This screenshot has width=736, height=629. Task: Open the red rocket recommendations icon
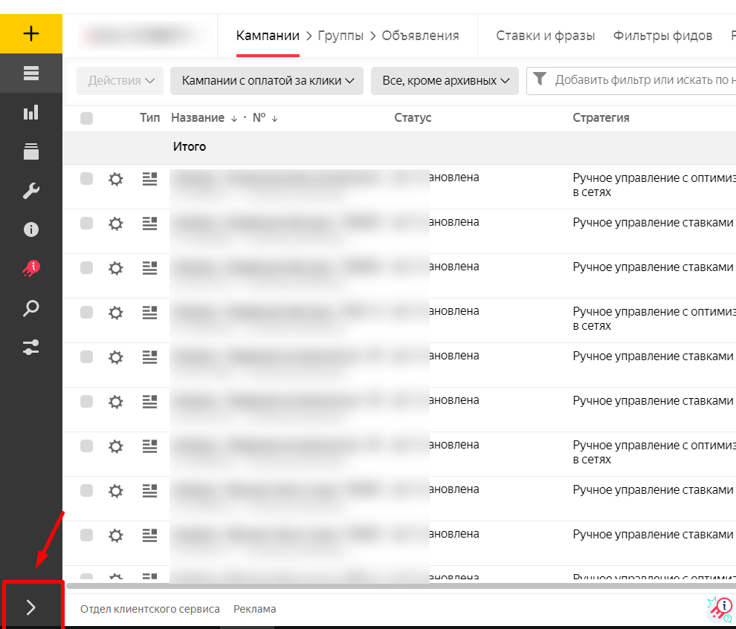[30, 269]
